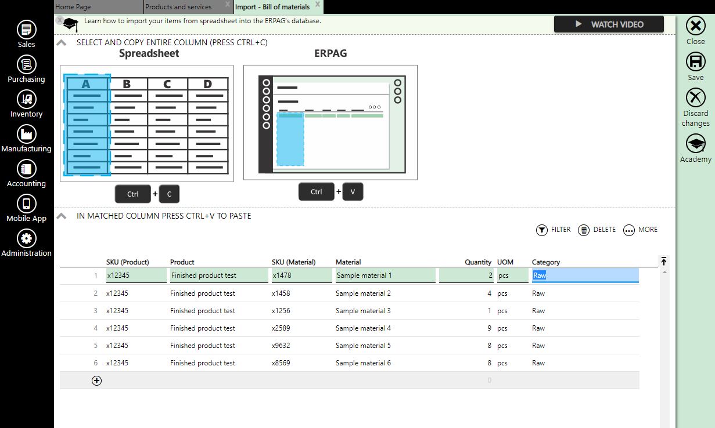Close the Import - Bill of materials tab
The width and height of the screenshot is (715, 428).
point(318,5)
